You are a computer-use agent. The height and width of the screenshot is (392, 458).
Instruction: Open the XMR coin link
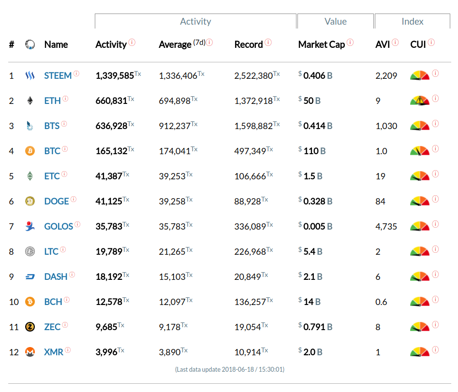coord(54,352)
